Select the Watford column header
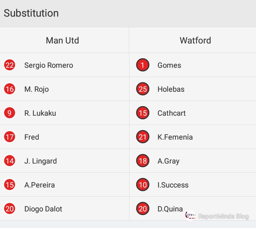Viewport: 256px width, 228px height. pos(196,41)
